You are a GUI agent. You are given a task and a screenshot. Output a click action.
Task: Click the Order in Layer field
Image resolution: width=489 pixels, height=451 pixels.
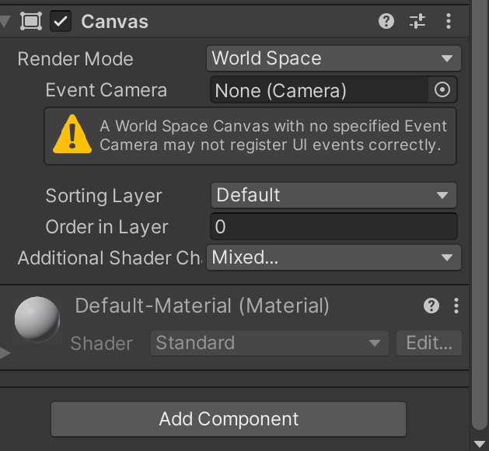click(334, 226)
